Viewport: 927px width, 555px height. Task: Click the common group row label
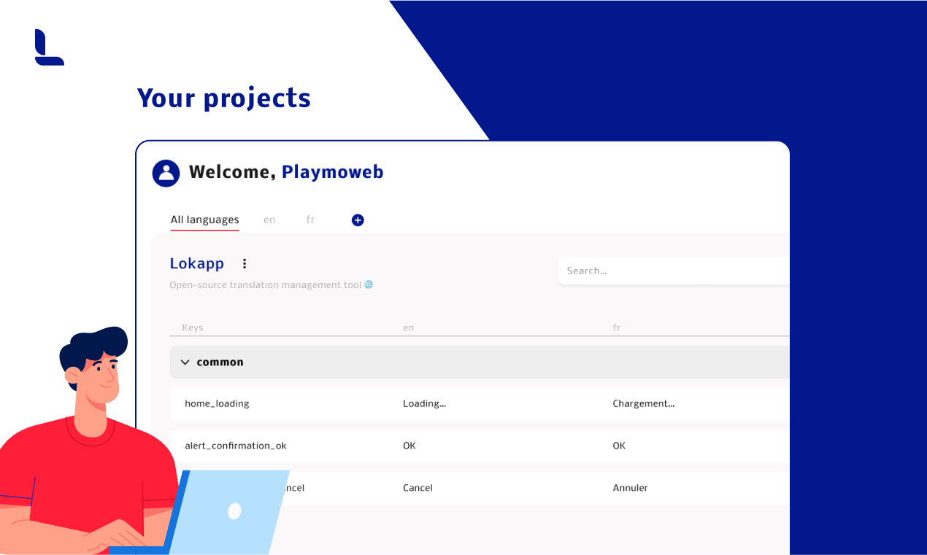[x=220, y=362]
